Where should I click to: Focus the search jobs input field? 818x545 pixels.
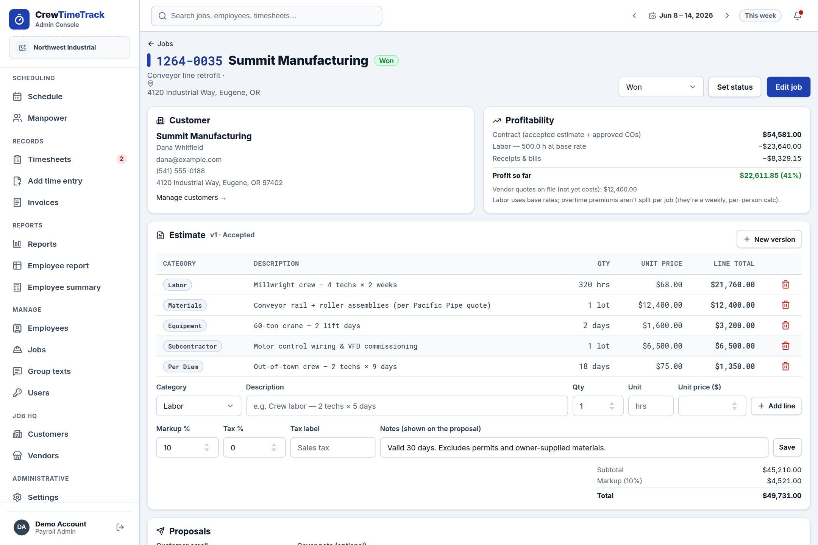coord(267,16)
